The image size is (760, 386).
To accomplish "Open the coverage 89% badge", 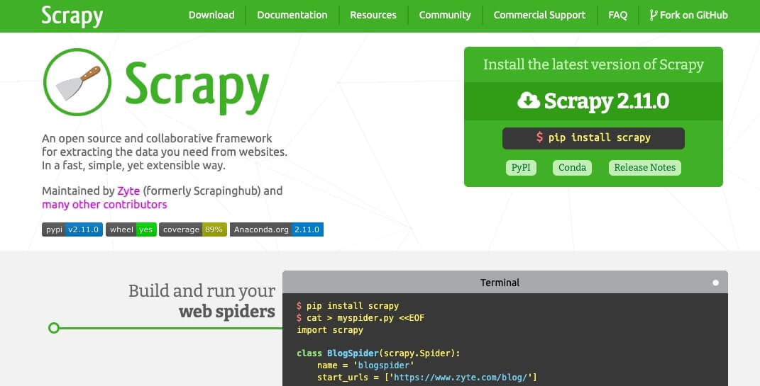I will 193,229.
